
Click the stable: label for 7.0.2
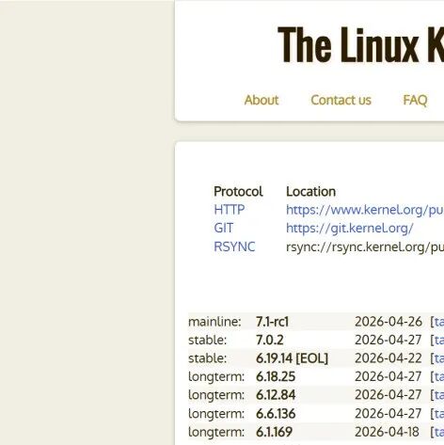click(207, 340)
